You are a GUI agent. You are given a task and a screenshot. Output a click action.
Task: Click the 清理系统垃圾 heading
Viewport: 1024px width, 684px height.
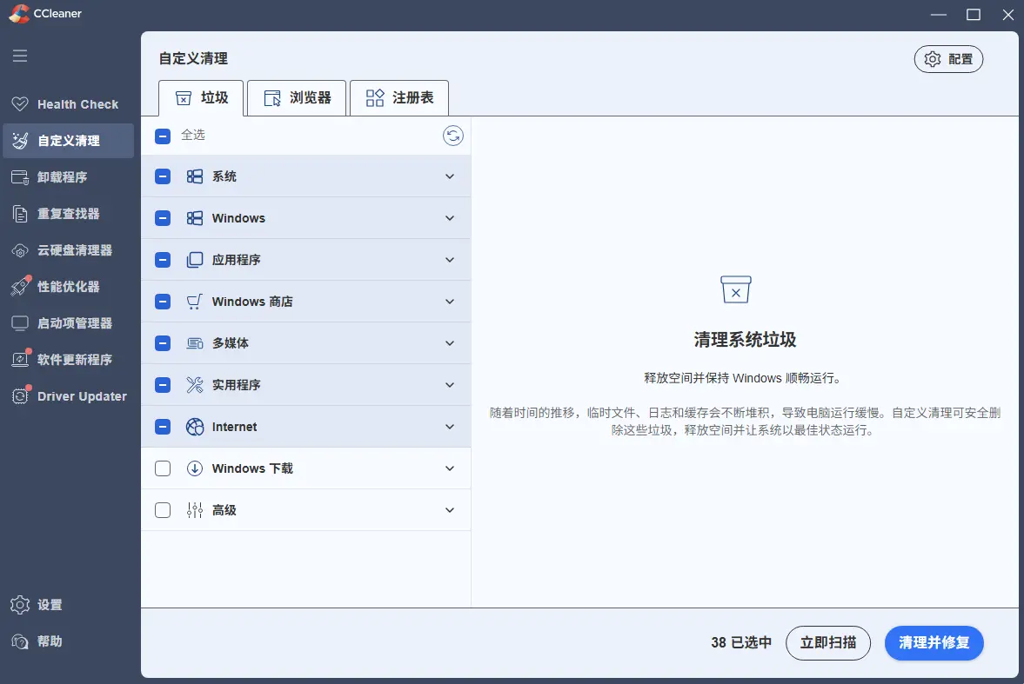(x=745, y=339)
